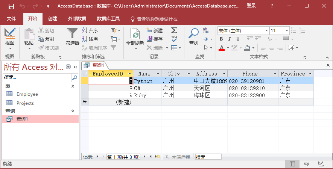333x169 pixels.
Task: Collapse the 表 group in navigation pane
Action: (73, 86)
